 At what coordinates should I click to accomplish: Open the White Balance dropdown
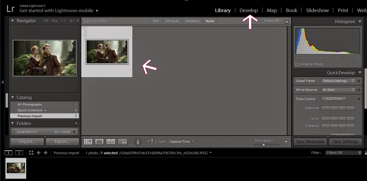(338, 90)
